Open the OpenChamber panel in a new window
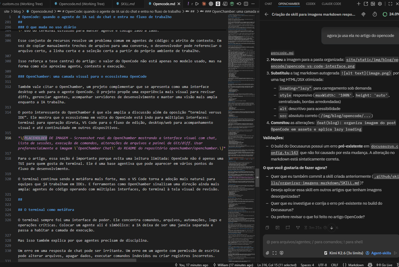399x267 pixels. tap(366, 4)
